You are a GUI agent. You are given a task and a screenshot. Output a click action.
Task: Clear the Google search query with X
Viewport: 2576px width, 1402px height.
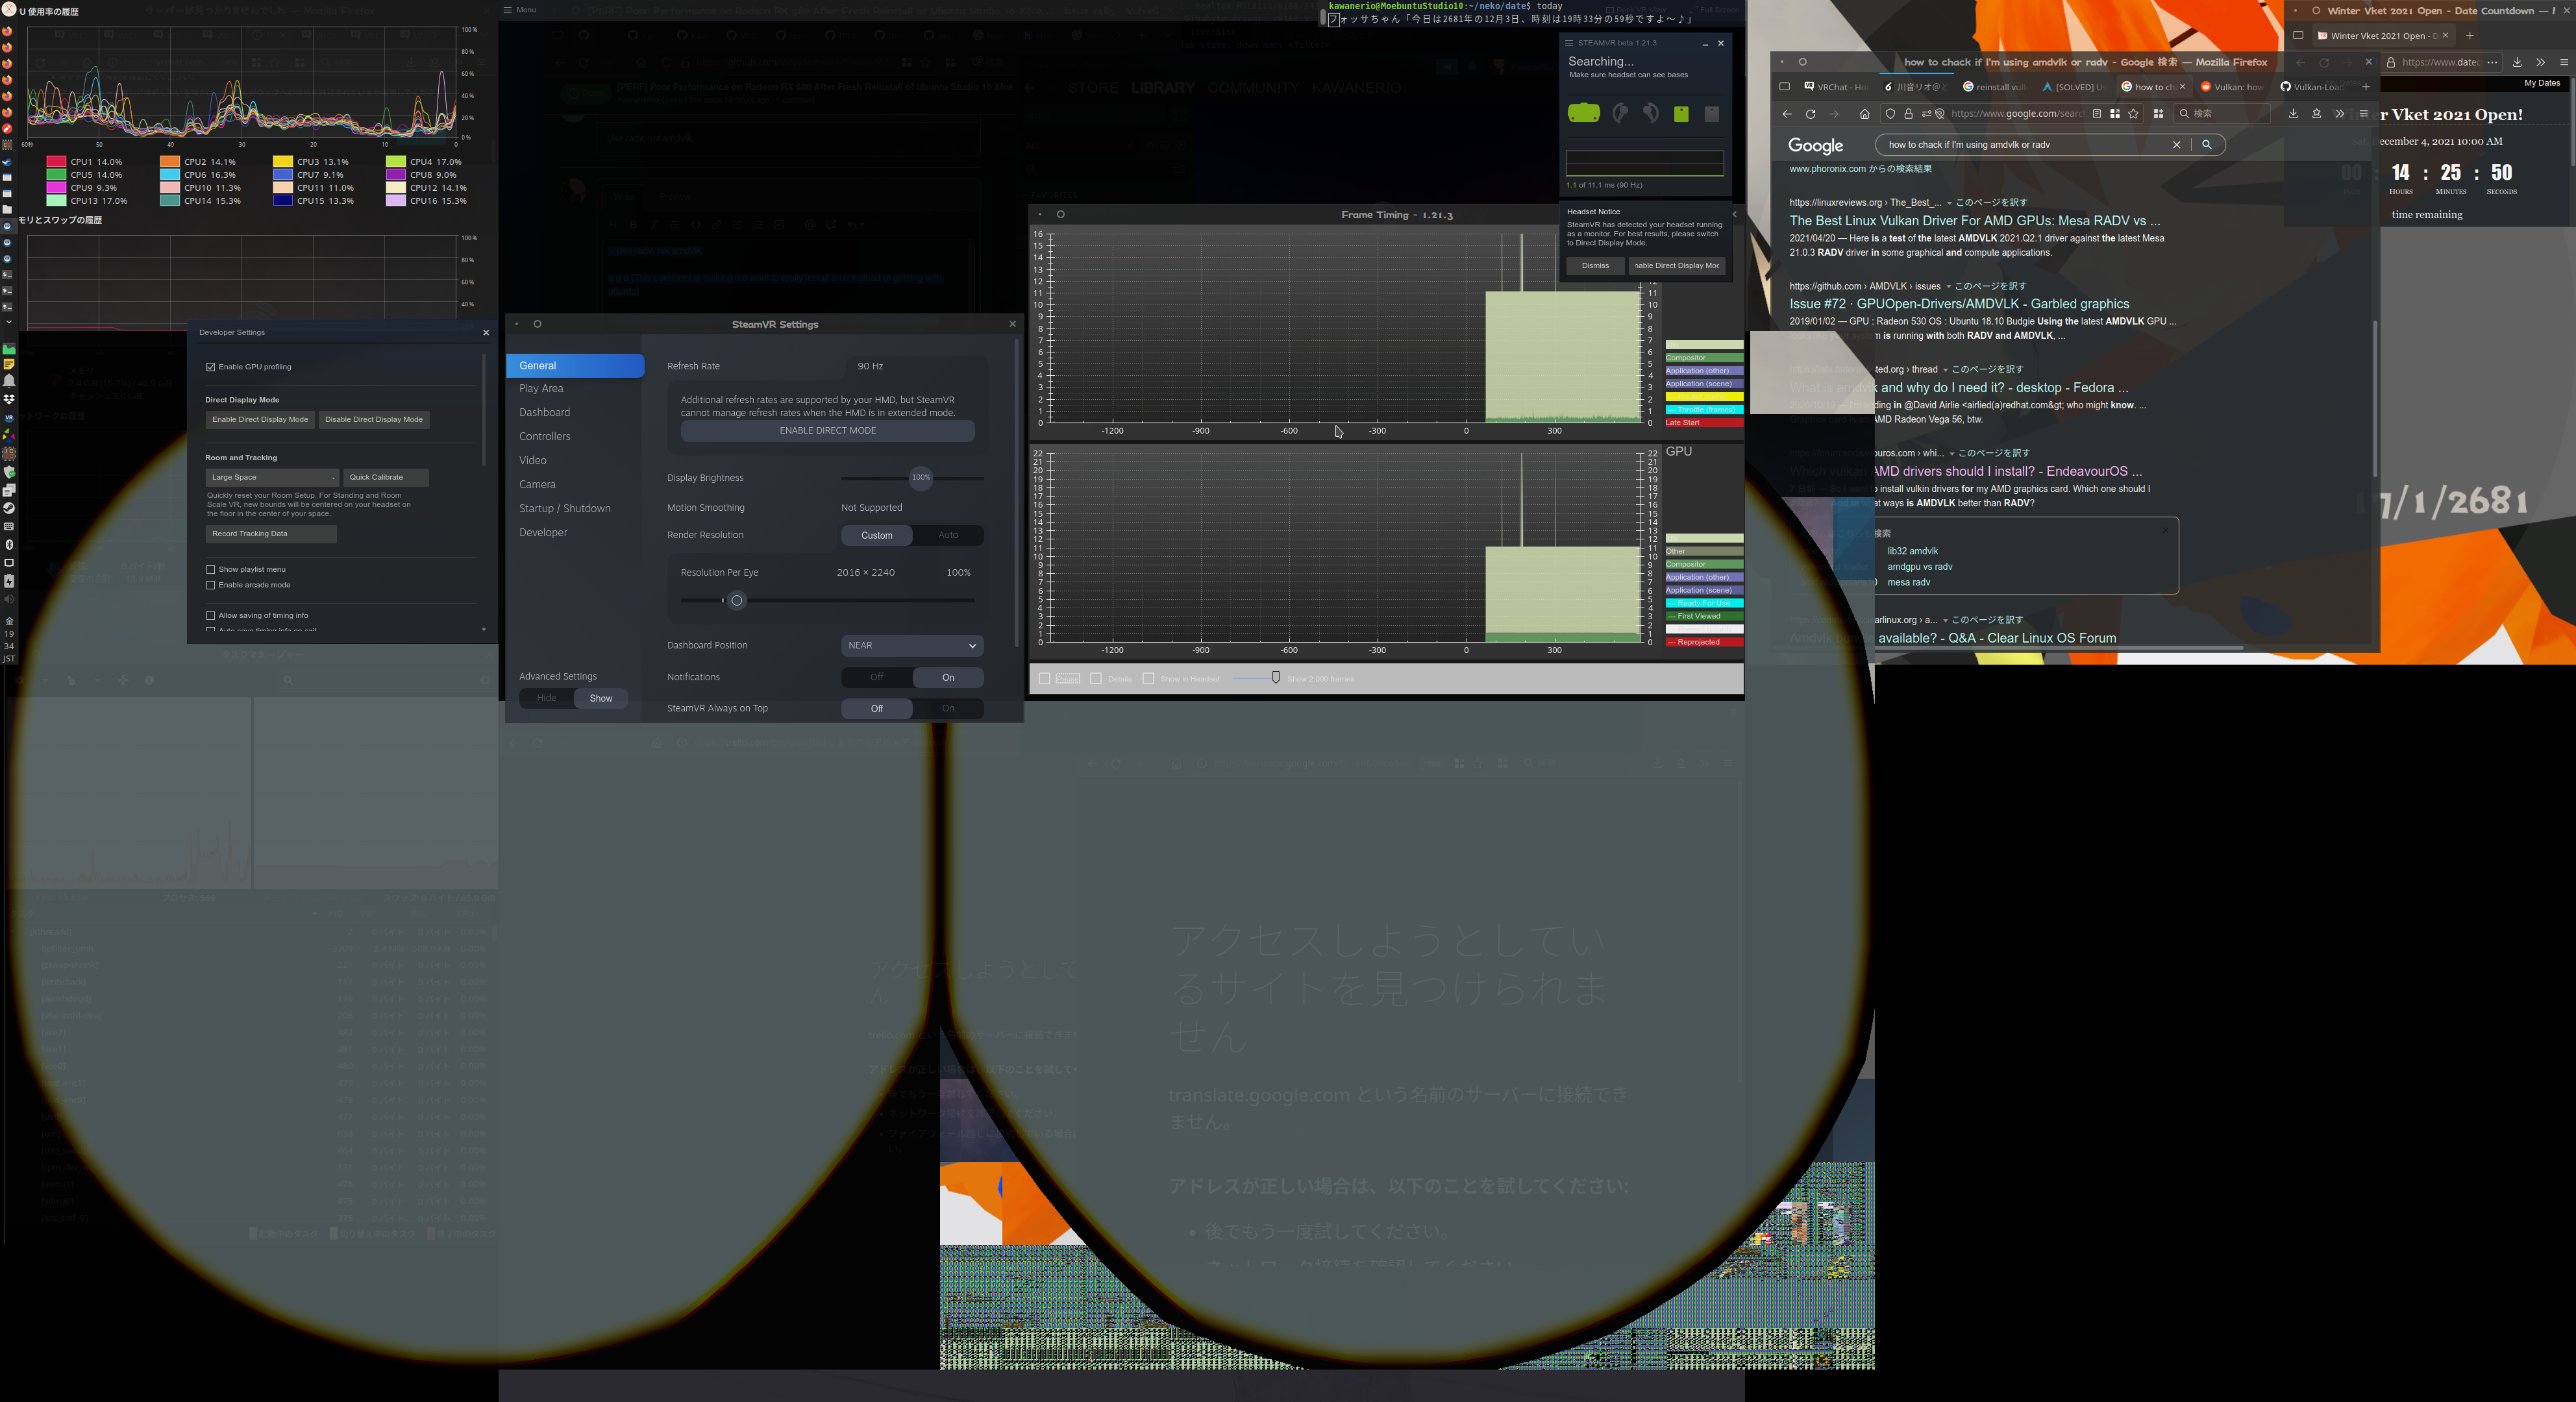[x=2176, y=145]
